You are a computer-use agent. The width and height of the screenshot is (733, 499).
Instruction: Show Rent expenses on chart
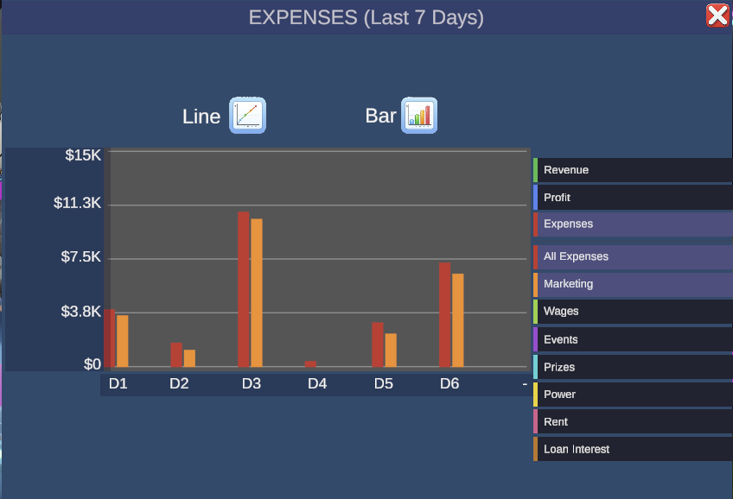coord(633,422)
